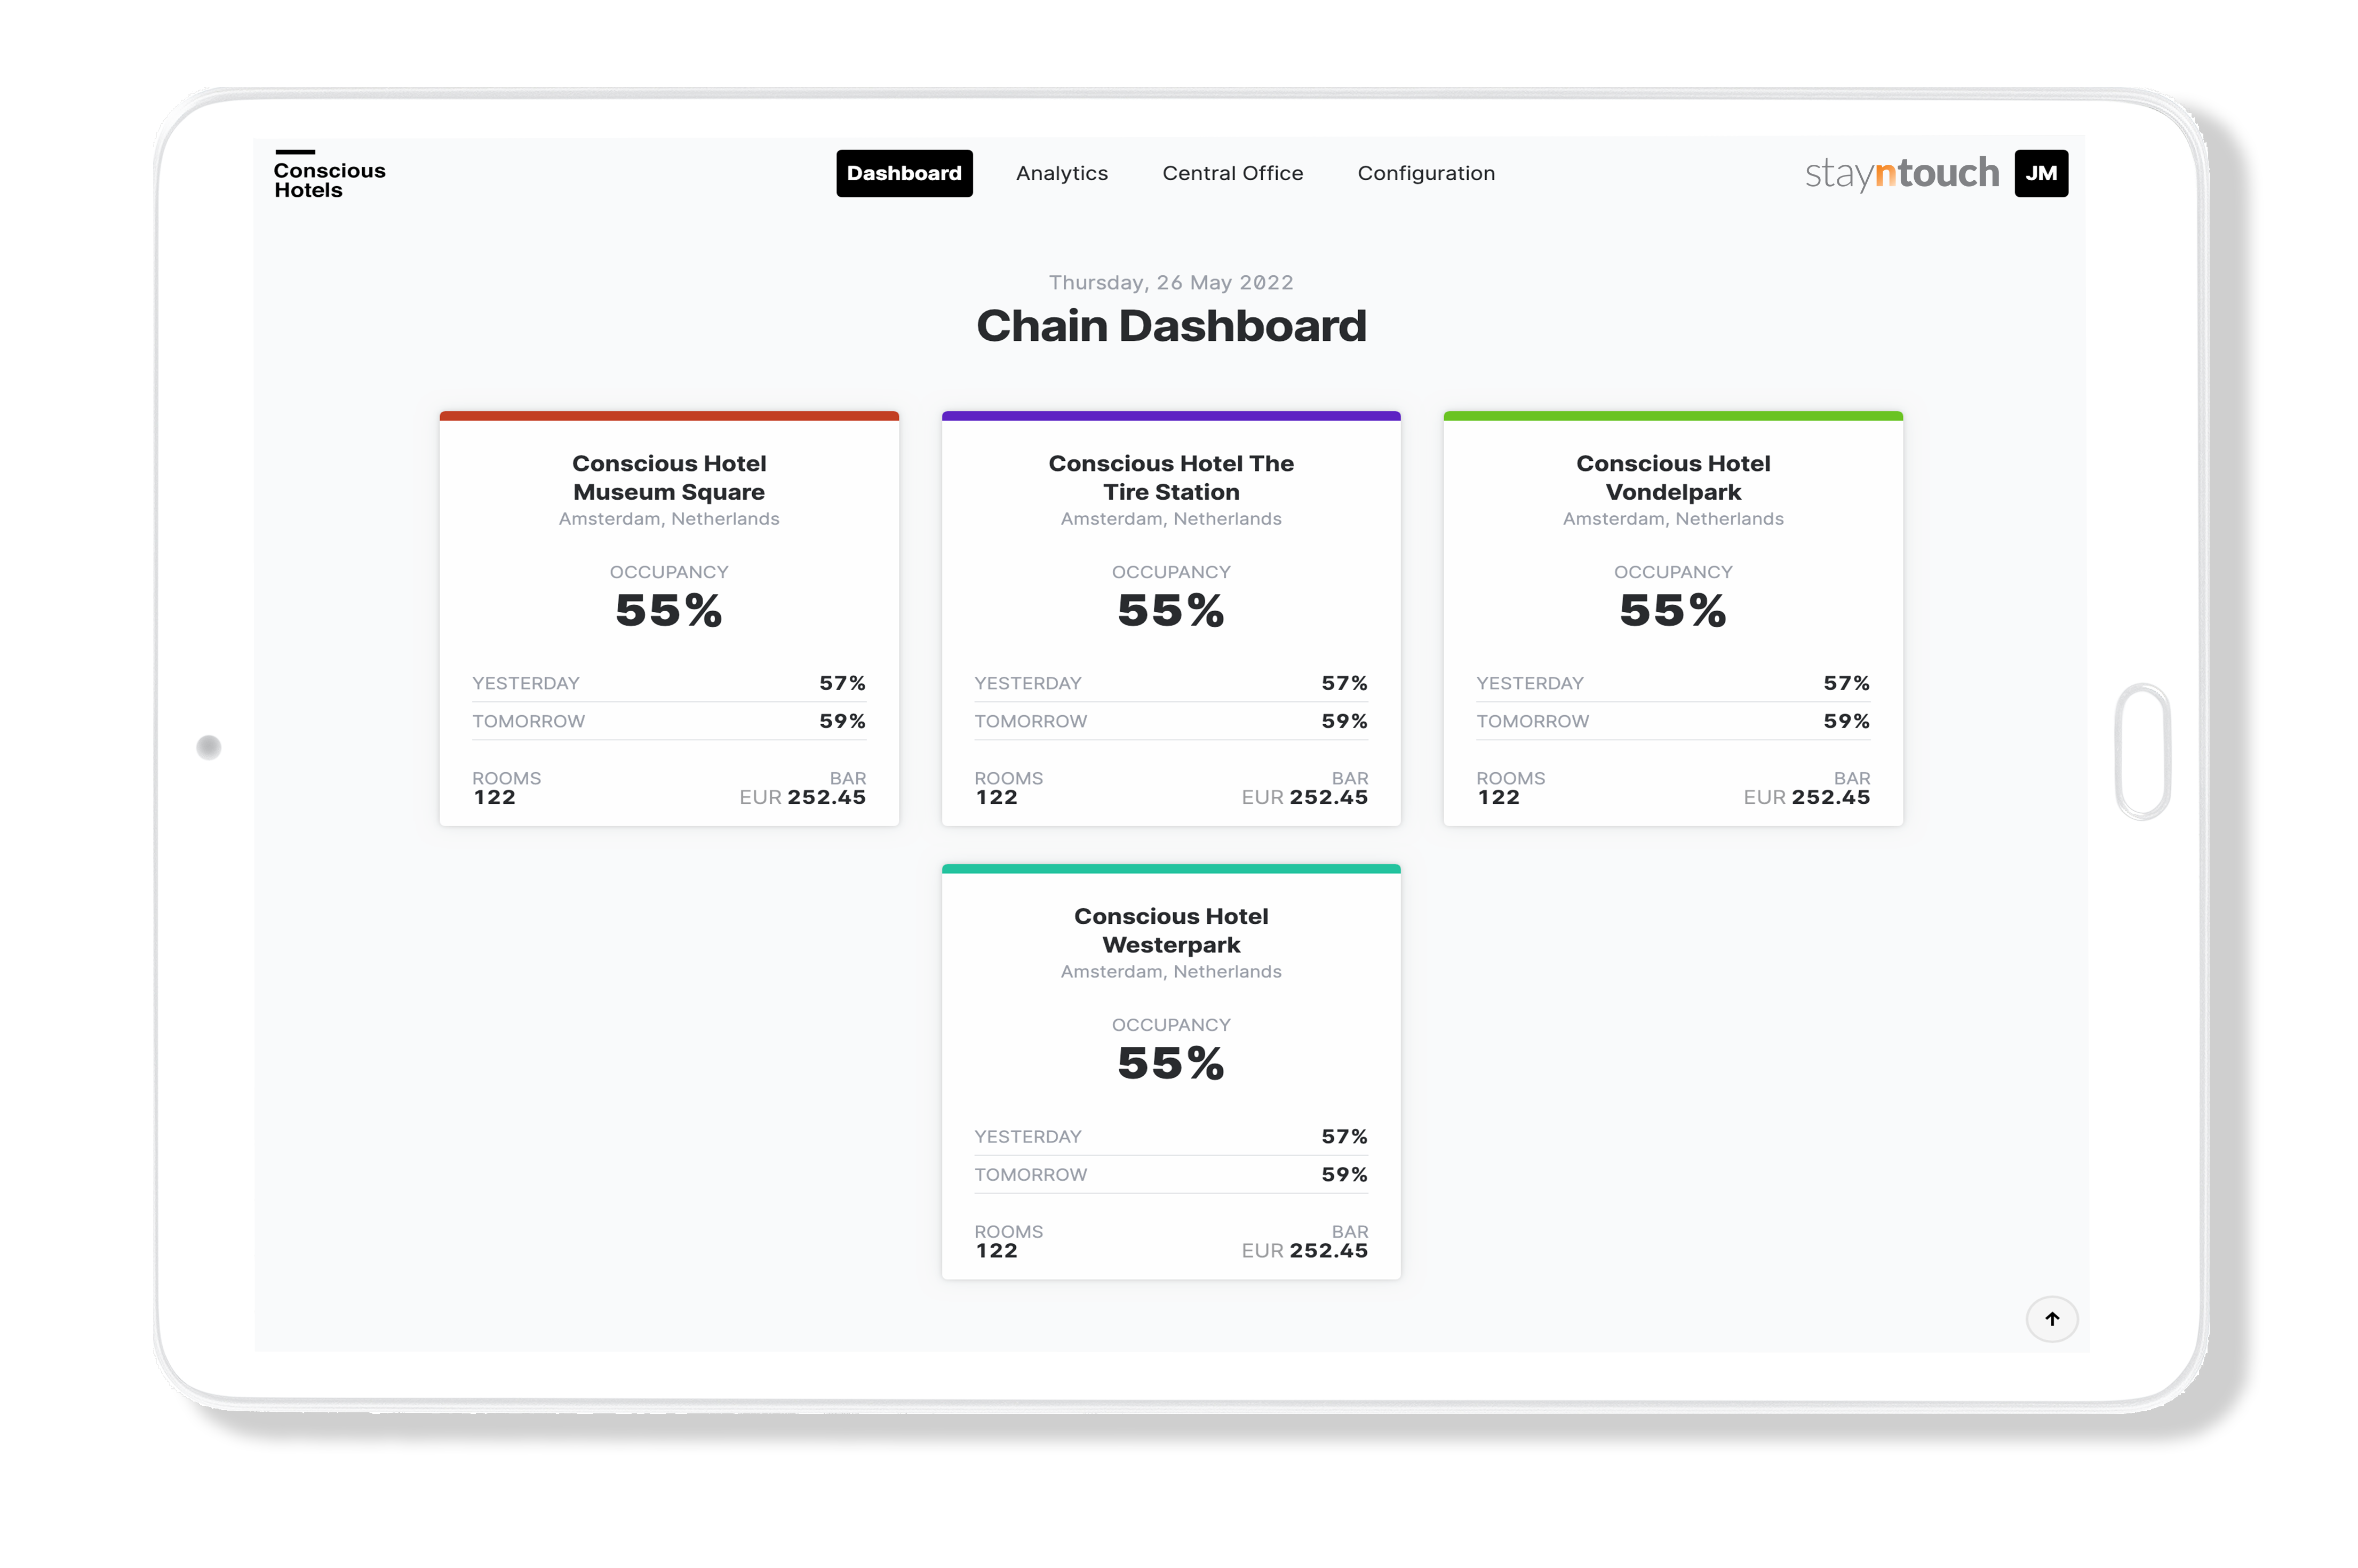This screenshot has width=2358, height=1568.
Task: Click Westerpark Tomorrow 59% value
Action: [x=1344, y=1175]
